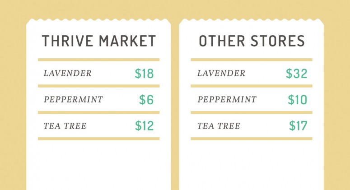Click the $32 lavender price

(x=297, y=74)
